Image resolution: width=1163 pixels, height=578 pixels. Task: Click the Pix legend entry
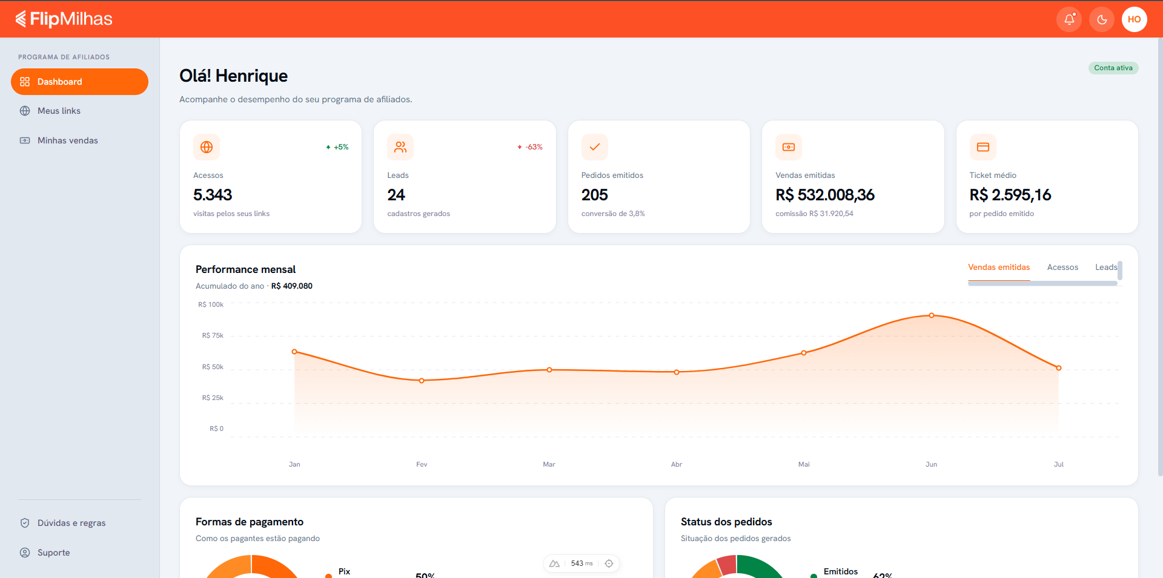[344, 572]
